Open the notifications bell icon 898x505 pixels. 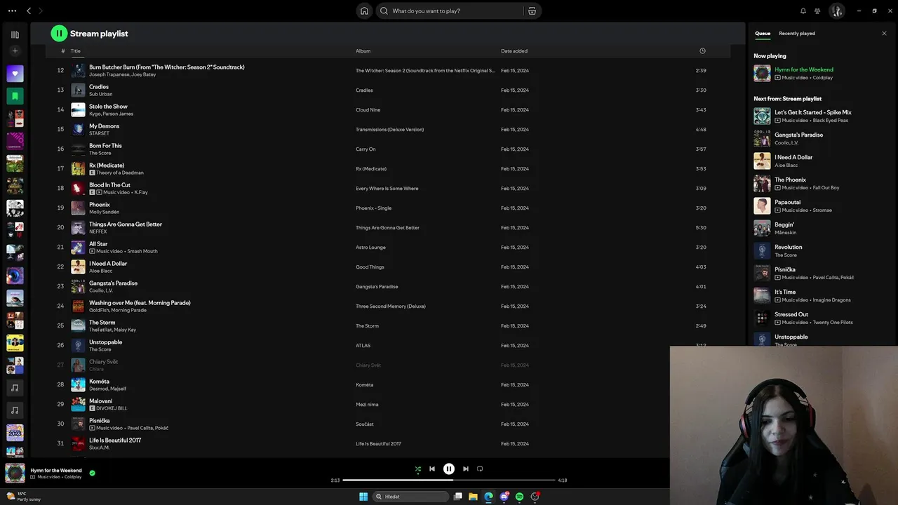803,11
